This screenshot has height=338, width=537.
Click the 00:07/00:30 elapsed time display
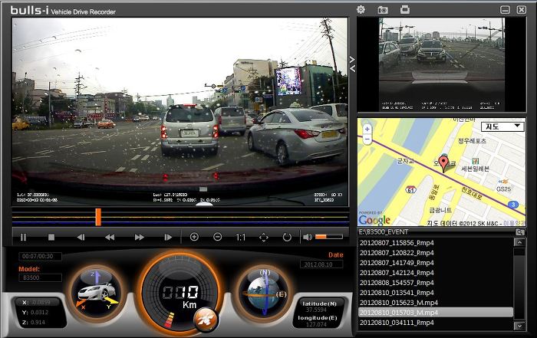[40, 256]
